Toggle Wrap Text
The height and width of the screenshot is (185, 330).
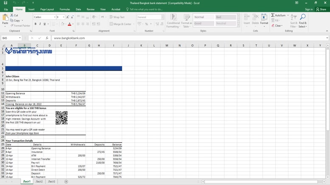[117, 17]
